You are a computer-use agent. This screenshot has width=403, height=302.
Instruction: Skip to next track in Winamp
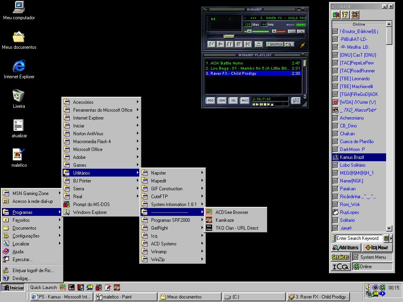click(248, 44)
